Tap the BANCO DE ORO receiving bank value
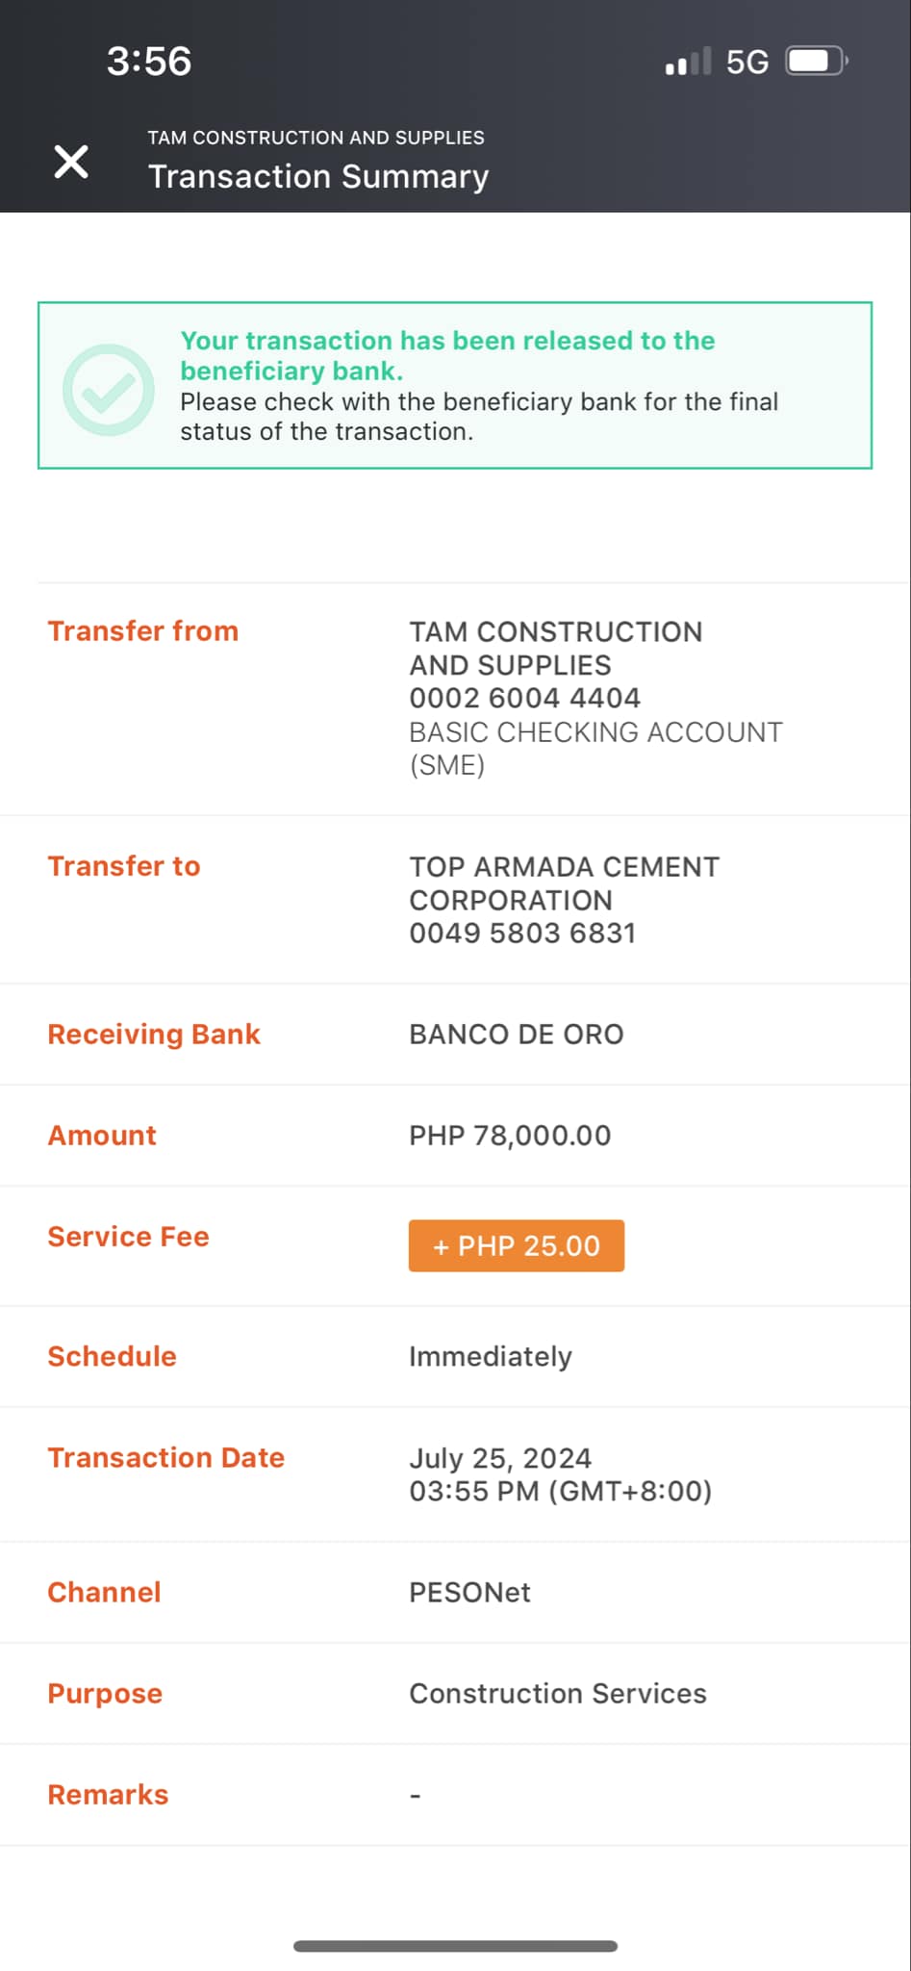The height and width of the screenshot is (1971, 911). (517, 1035)
